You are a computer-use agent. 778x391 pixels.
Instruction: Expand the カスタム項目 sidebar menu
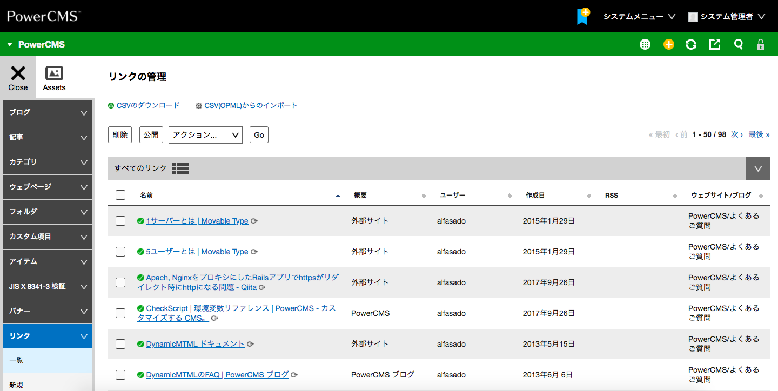[x=47, y=237]
